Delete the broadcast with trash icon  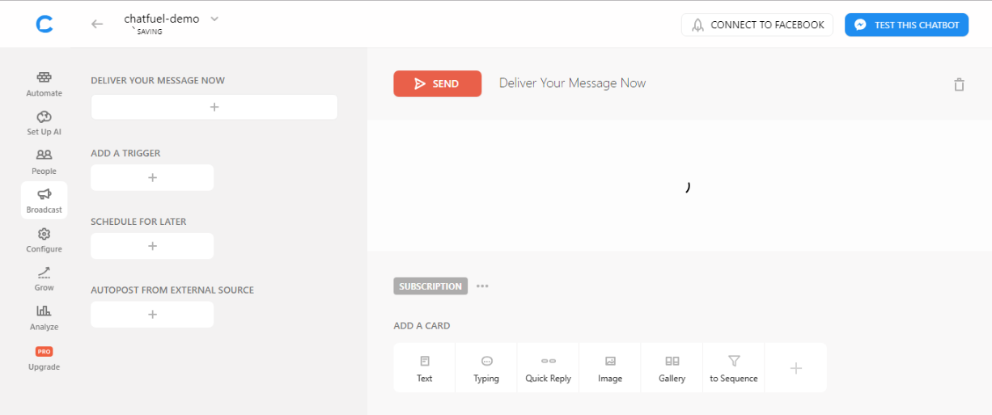point(959,84)
